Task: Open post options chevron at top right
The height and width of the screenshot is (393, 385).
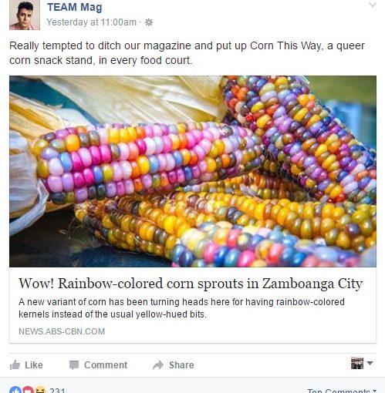Action: pos(373,5)
